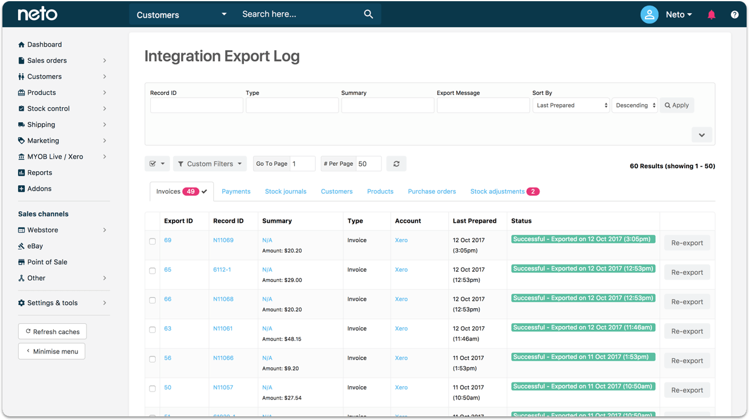Click the Record ID filter field
Image resolution: width=749 pixels, height=420 pixels.
[197, 105]
